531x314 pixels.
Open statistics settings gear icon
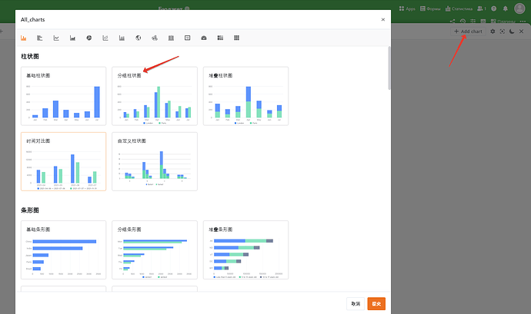tap(493, 31)
